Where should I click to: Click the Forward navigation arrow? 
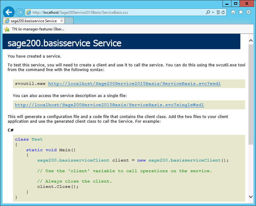20,12
